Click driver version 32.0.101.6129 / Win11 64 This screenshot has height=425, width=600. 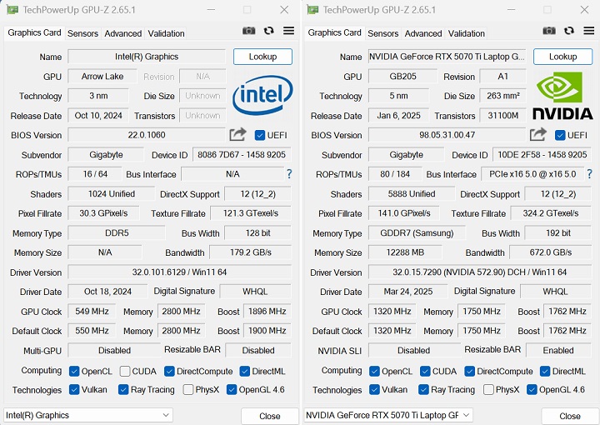[x=179, y=272]
